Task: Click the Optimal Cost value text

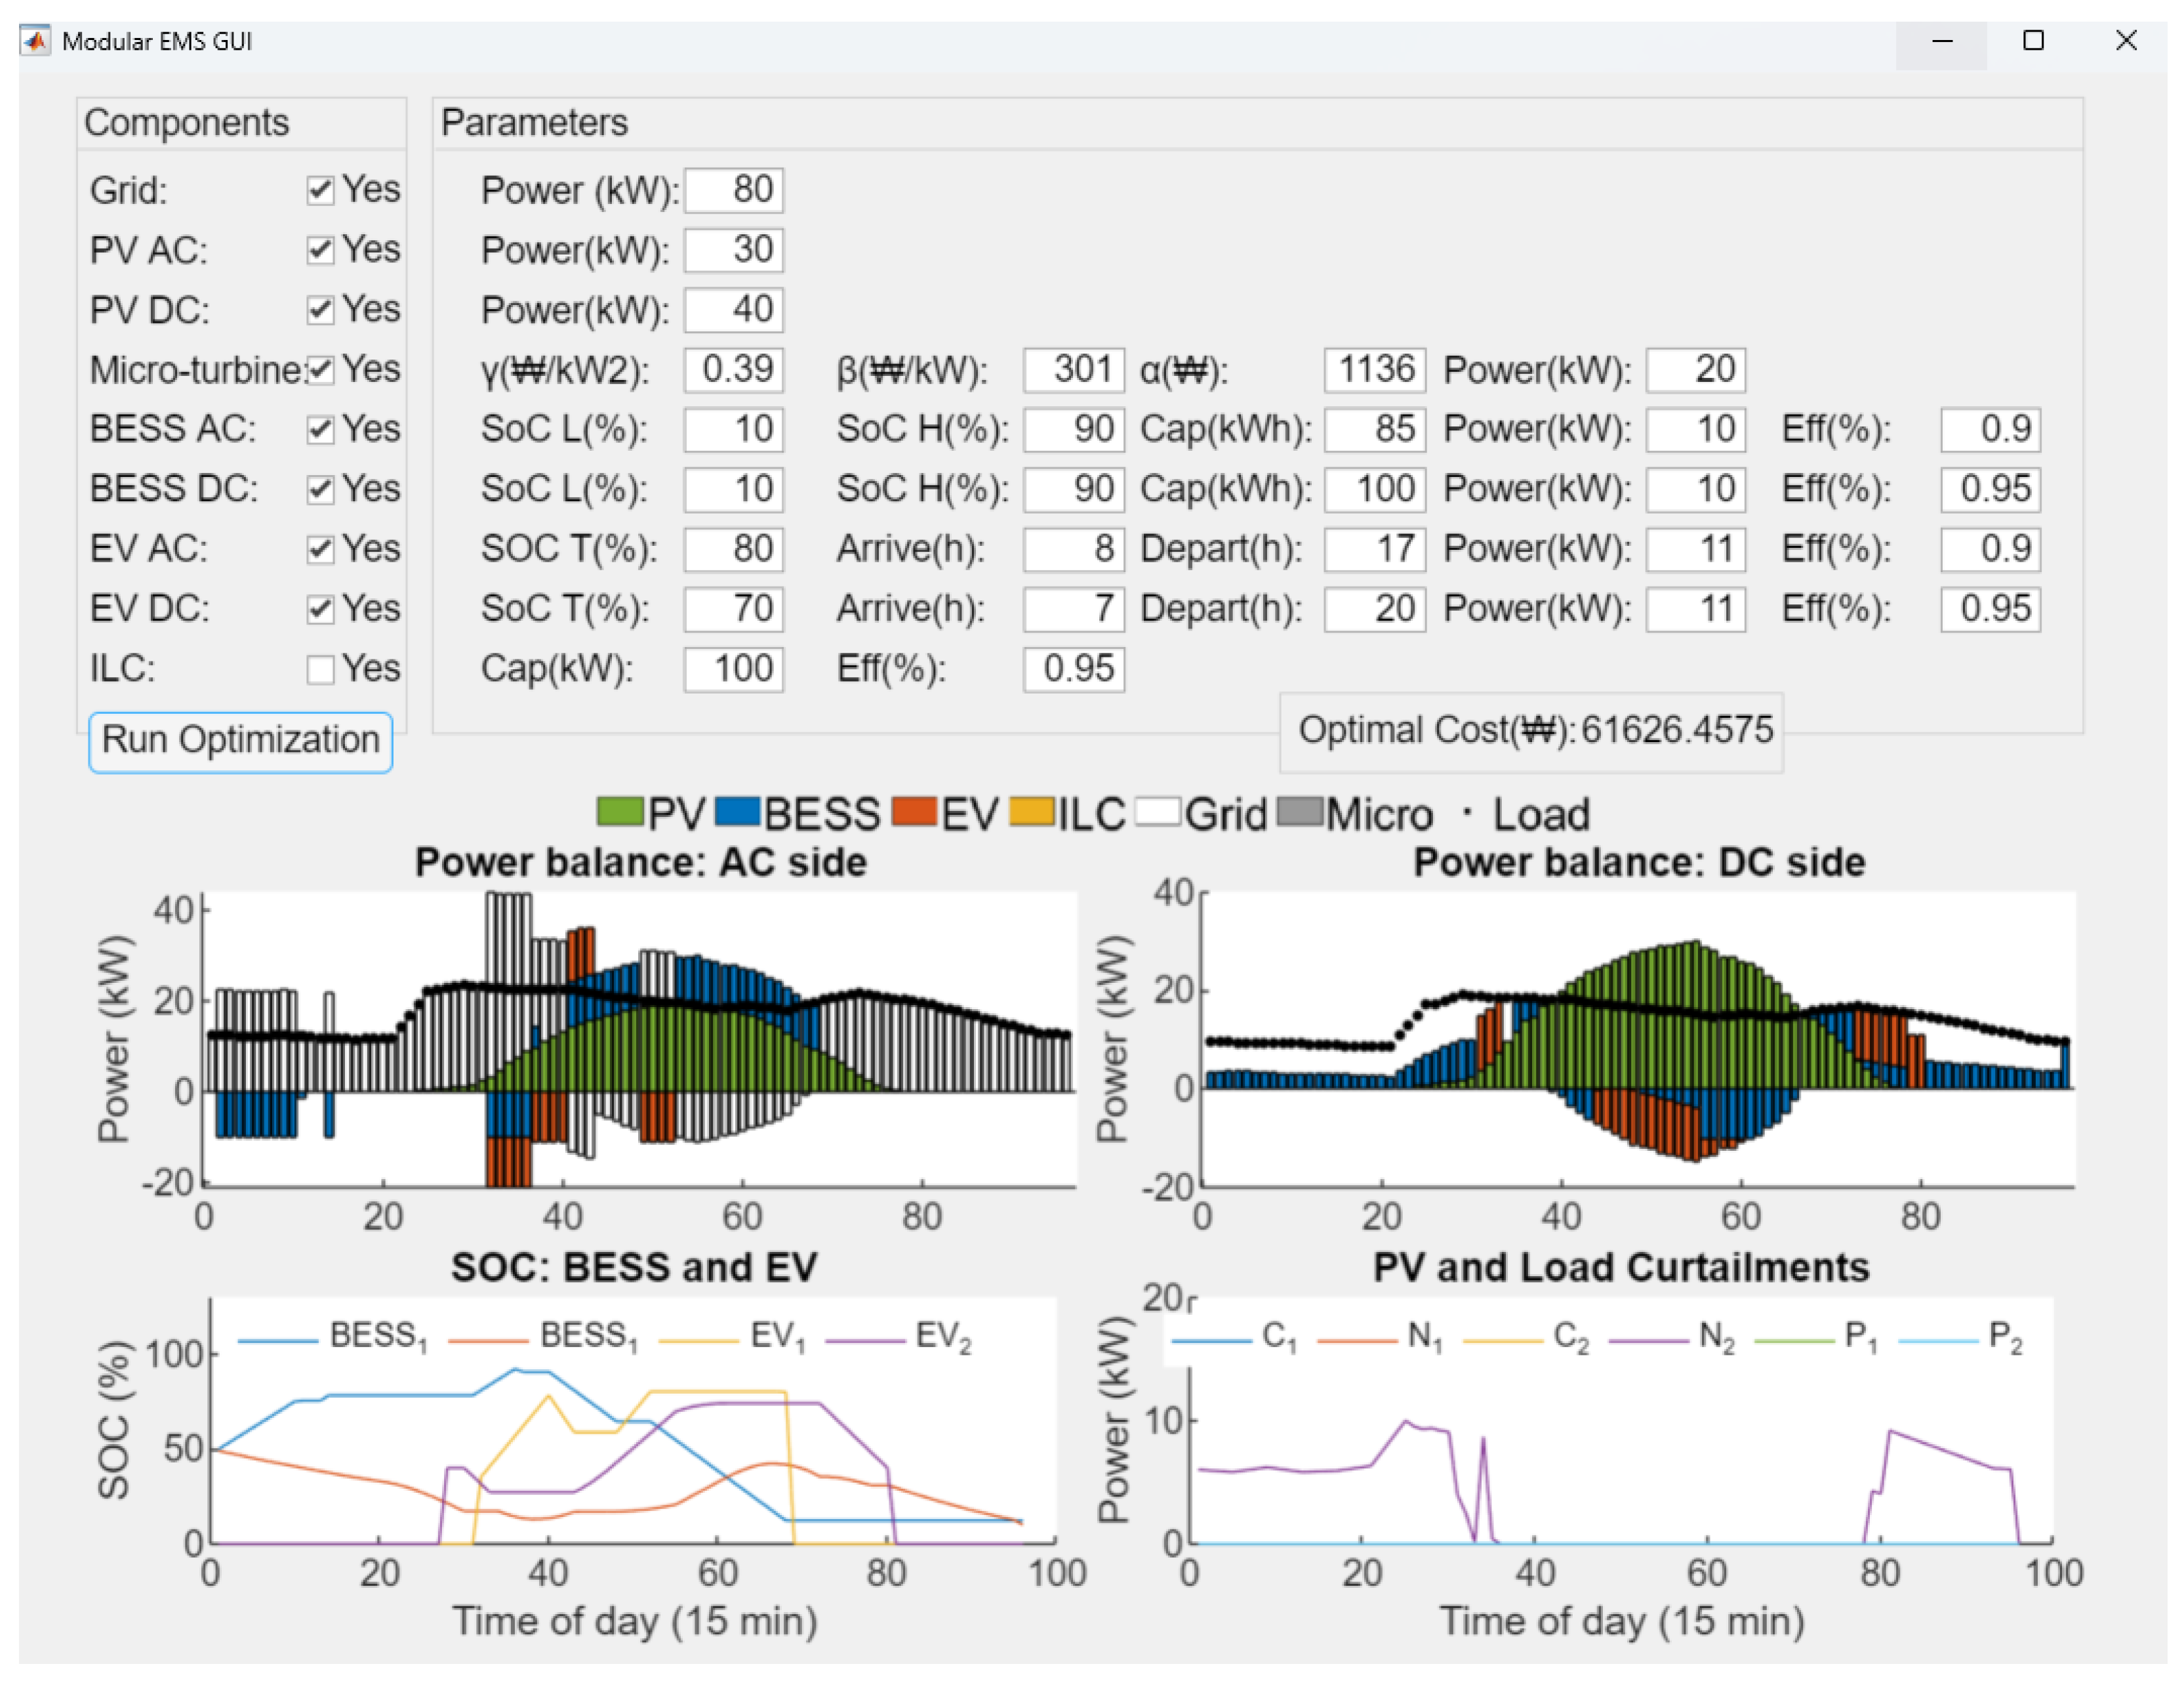Action: point(1677,730)
